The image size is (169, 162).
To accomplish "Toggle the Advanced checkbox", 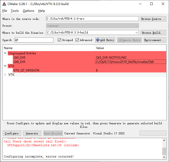I will tap(77, 40).
